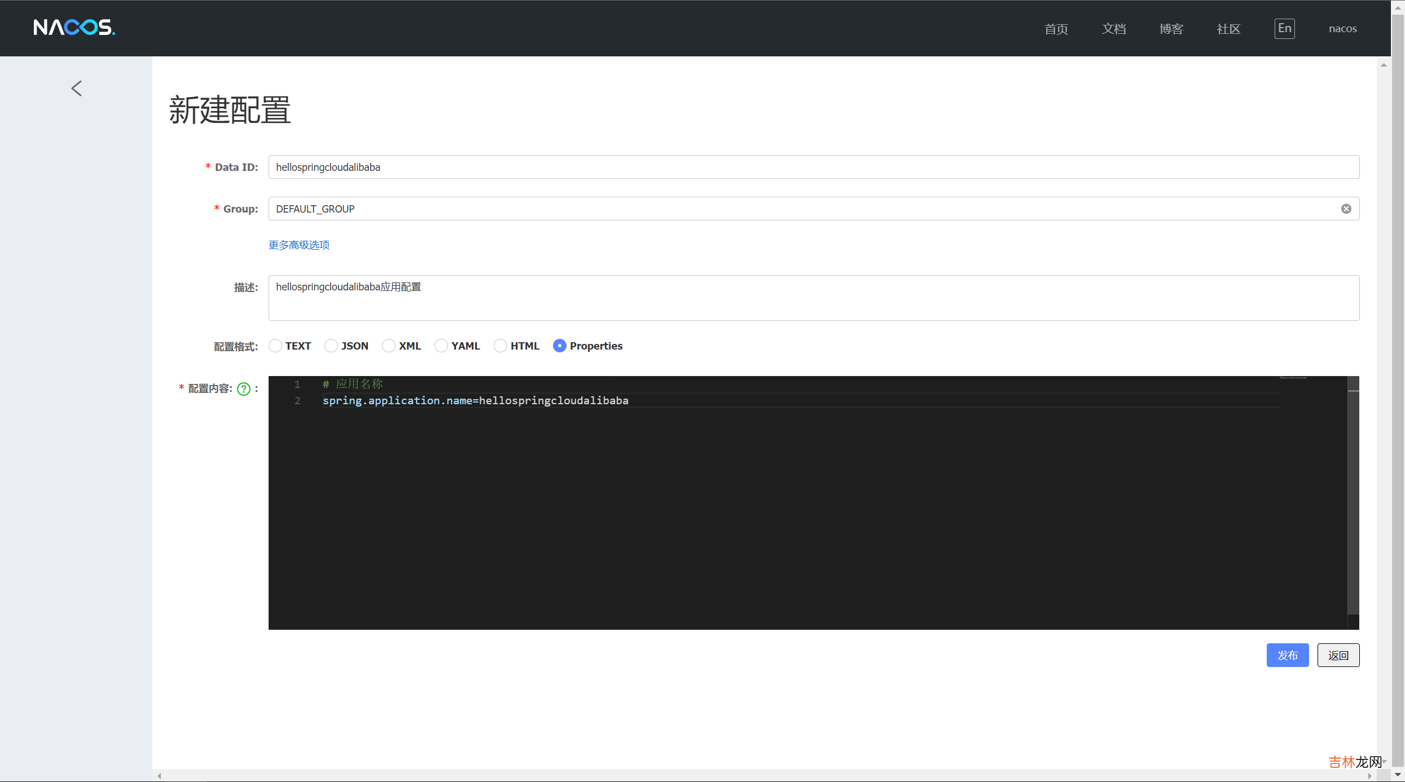1405x782 pixels.
Task: Go to 首页 in top navigation
Action: click(1056, 29)
